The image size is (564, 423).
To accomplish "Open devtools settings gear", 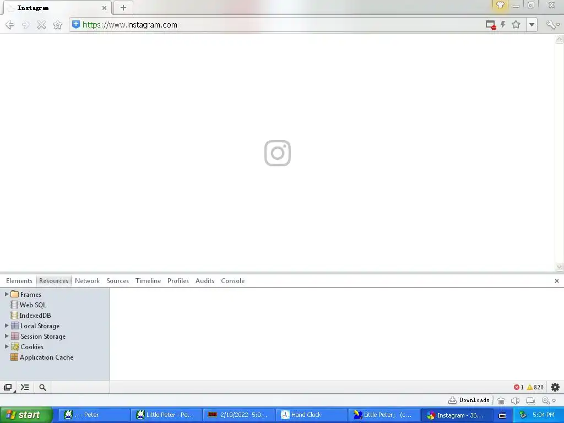I will (555, 387).
